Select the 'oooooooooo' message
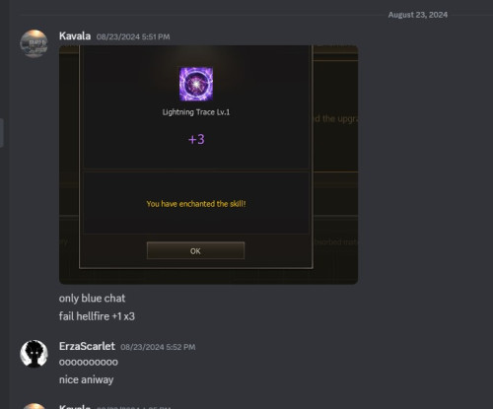Viewport: 493px width, 409px height. 89,362
